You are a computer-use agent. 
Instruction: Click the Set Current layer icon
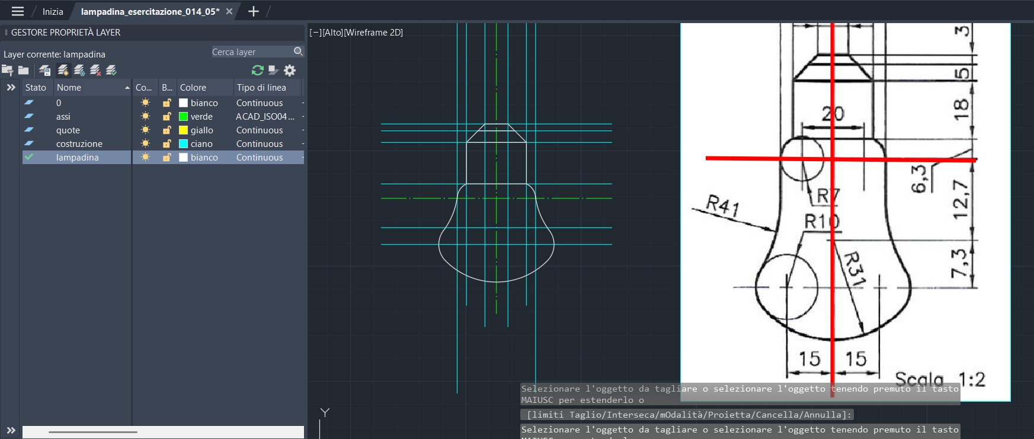pyautogui.click(x=111, y=71)
